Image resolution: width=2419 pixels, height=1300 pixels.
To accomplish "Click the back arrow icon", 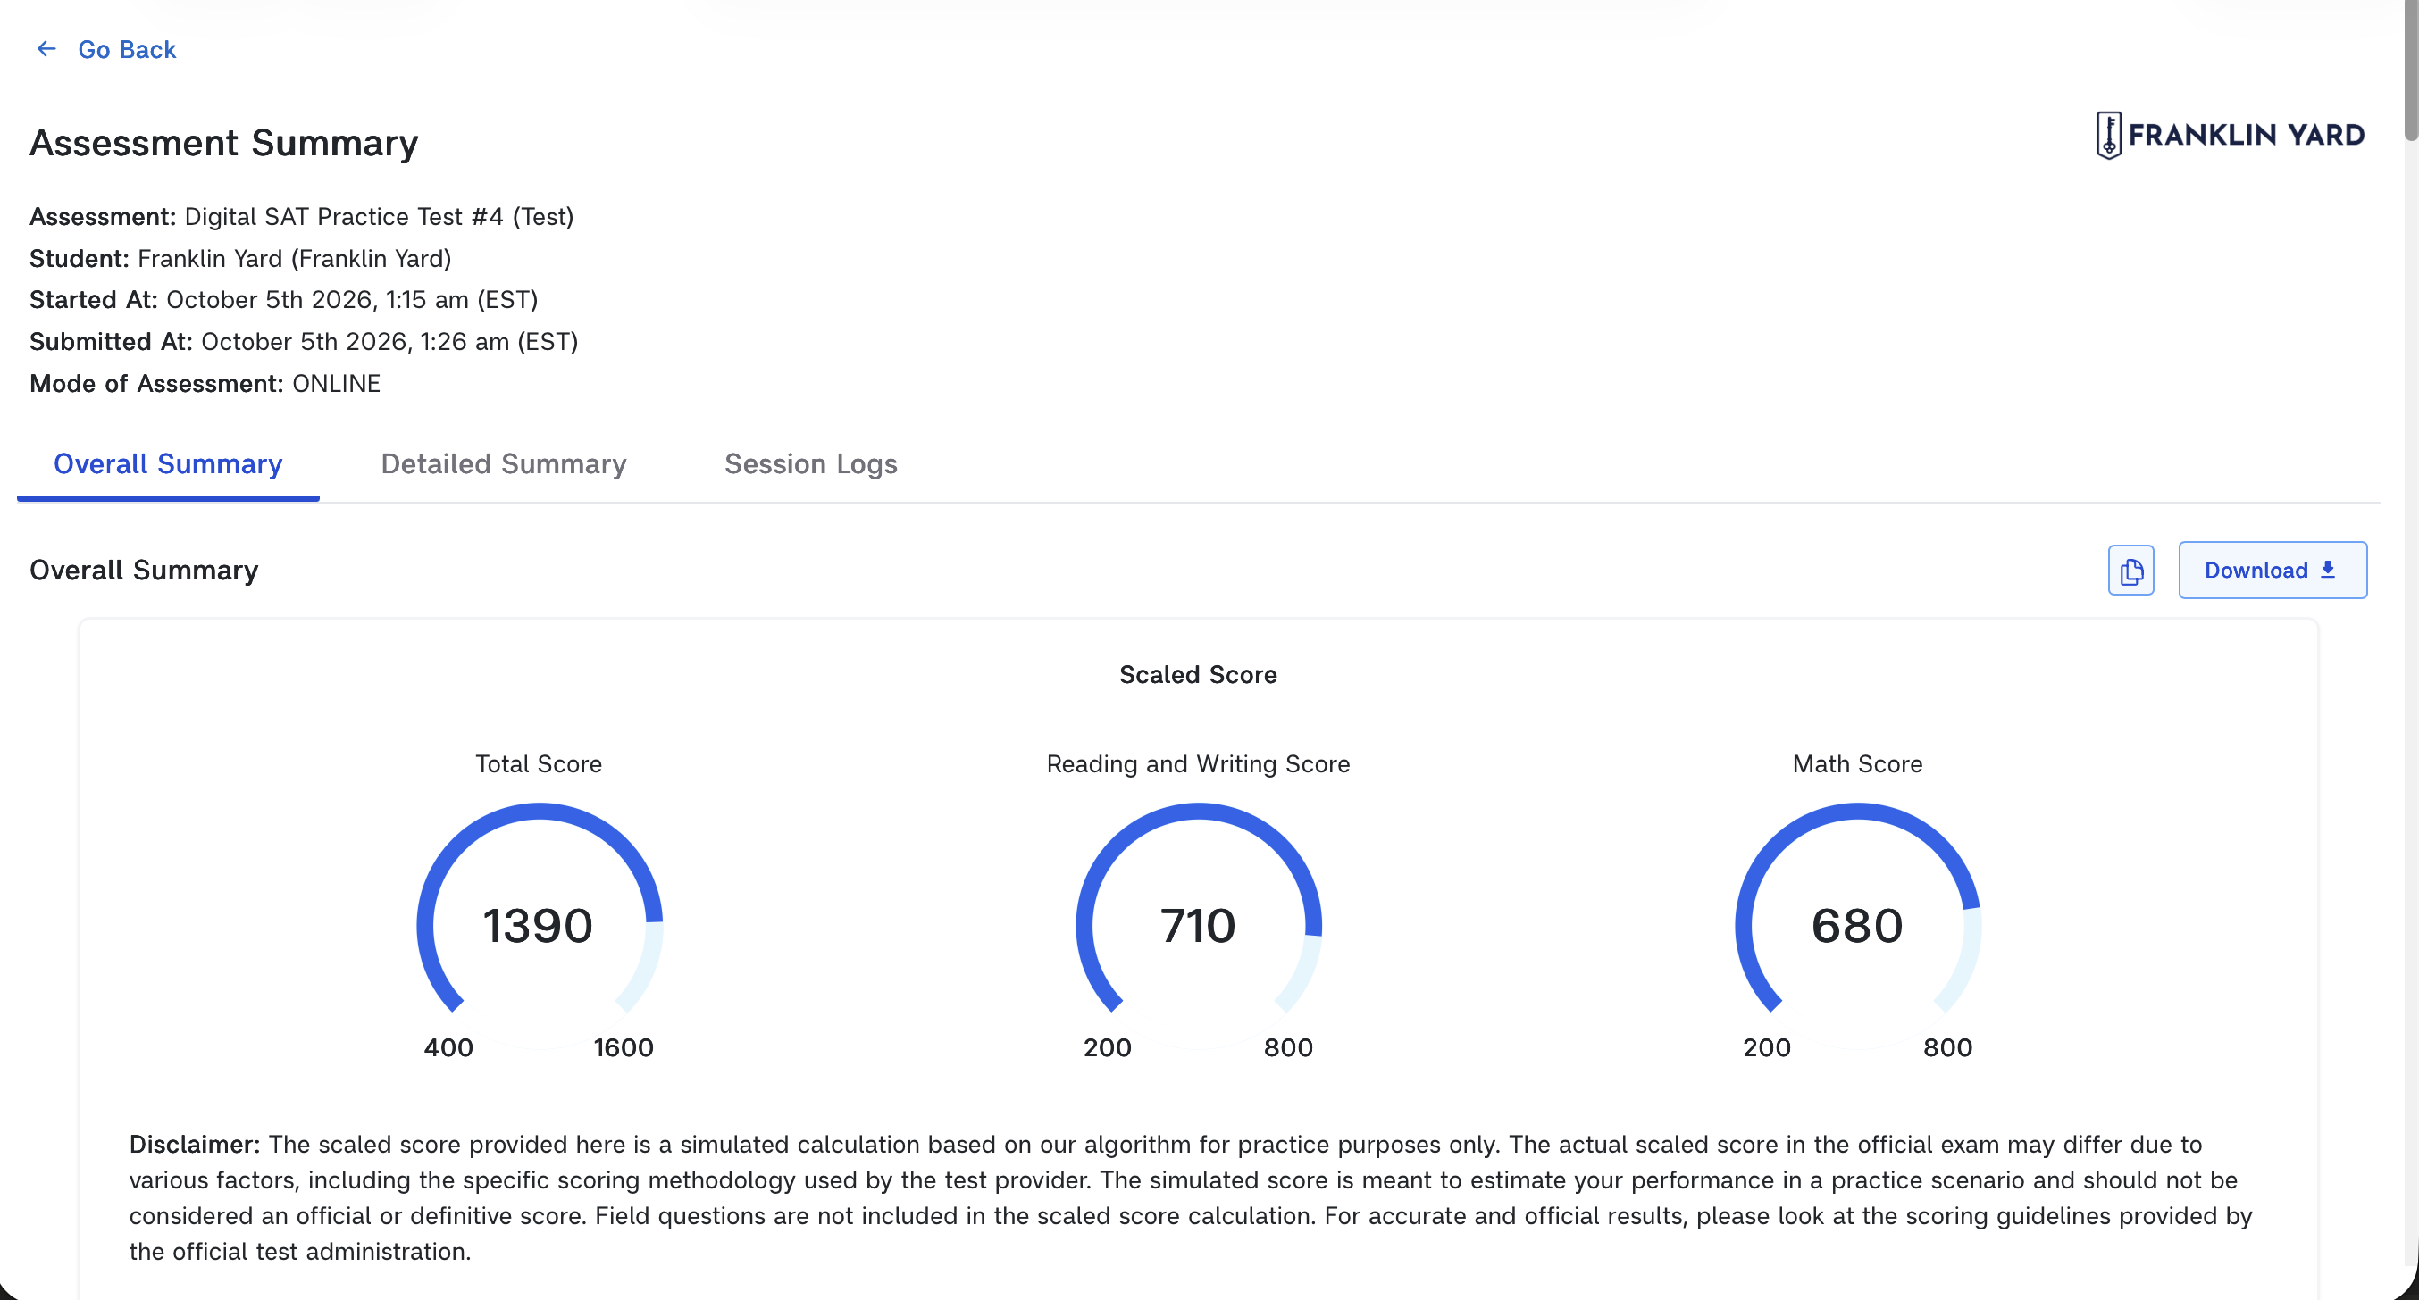I will [46, 49].
